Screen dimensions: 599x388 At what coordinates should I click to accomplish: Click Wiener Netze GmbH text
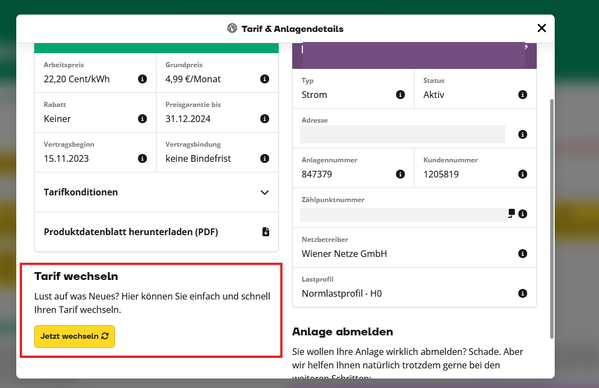pyautogui.click(x=344, y=254)
